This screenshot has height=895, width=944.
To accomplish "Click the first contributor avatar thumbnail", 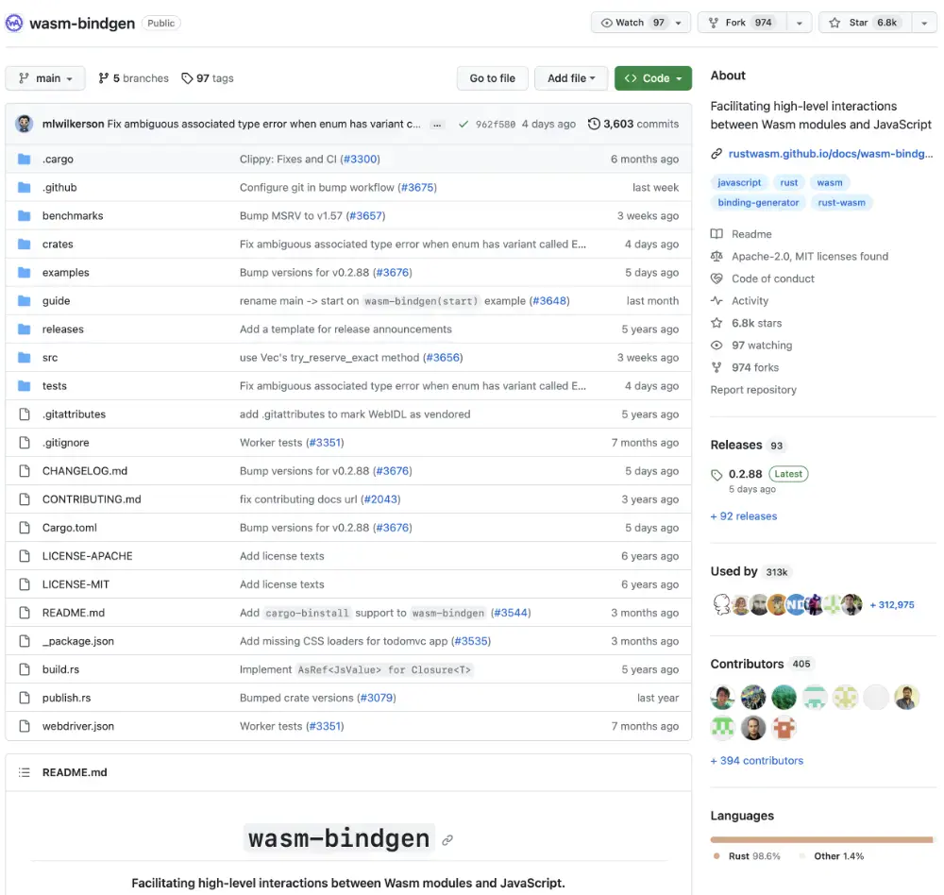I will 722,697.
